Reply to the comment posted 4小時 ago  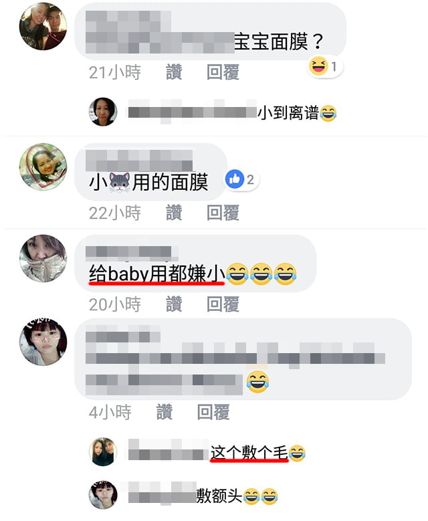213,412
